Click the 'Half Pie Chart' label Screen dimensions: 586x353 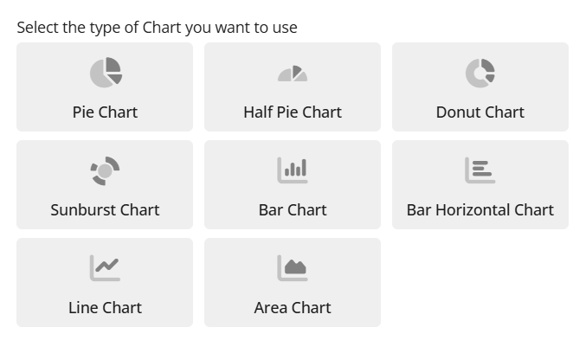point(293,112)
